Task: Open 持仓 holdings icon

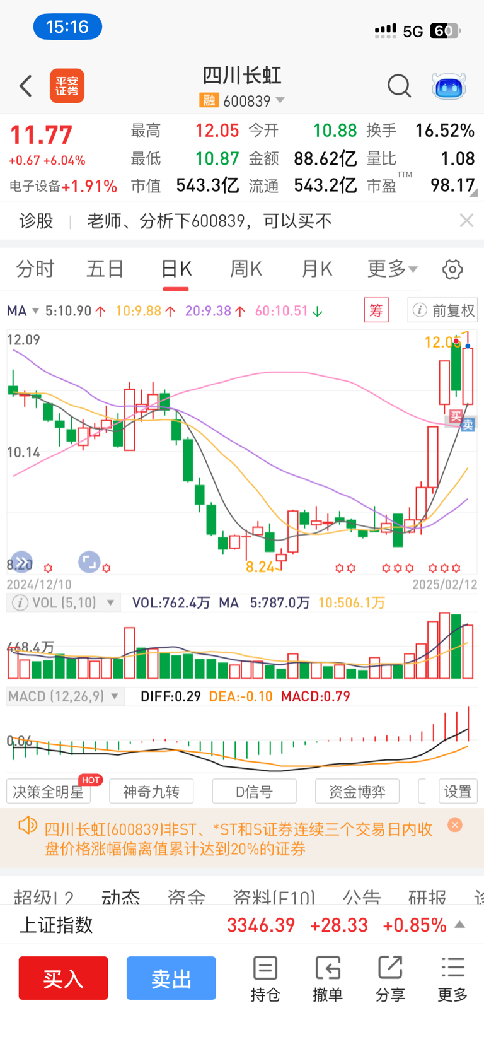Action: 265,979
